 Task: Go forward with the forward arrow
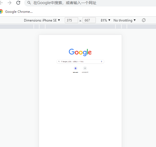click(x=10, y=3)
